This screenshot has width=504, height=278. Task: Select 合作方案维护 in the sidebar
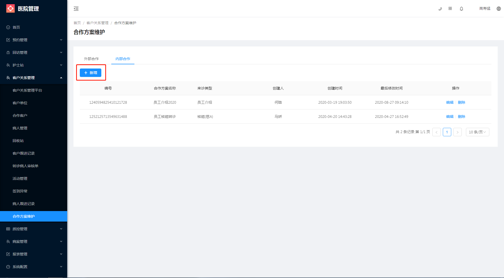click(x=34, y=216)
